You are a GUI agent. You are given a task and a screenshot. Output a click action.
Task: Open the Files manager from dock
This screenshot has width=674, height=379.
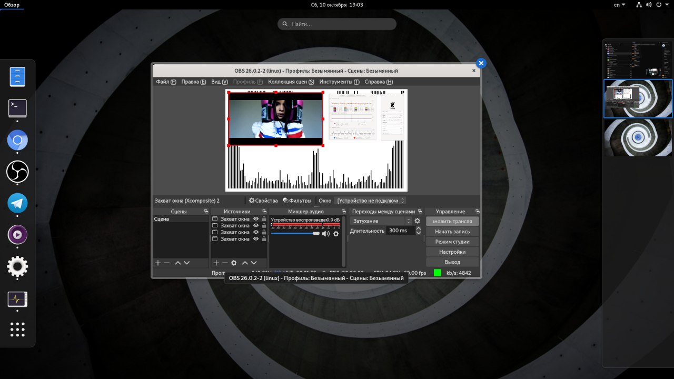click(x=17, y=77)
